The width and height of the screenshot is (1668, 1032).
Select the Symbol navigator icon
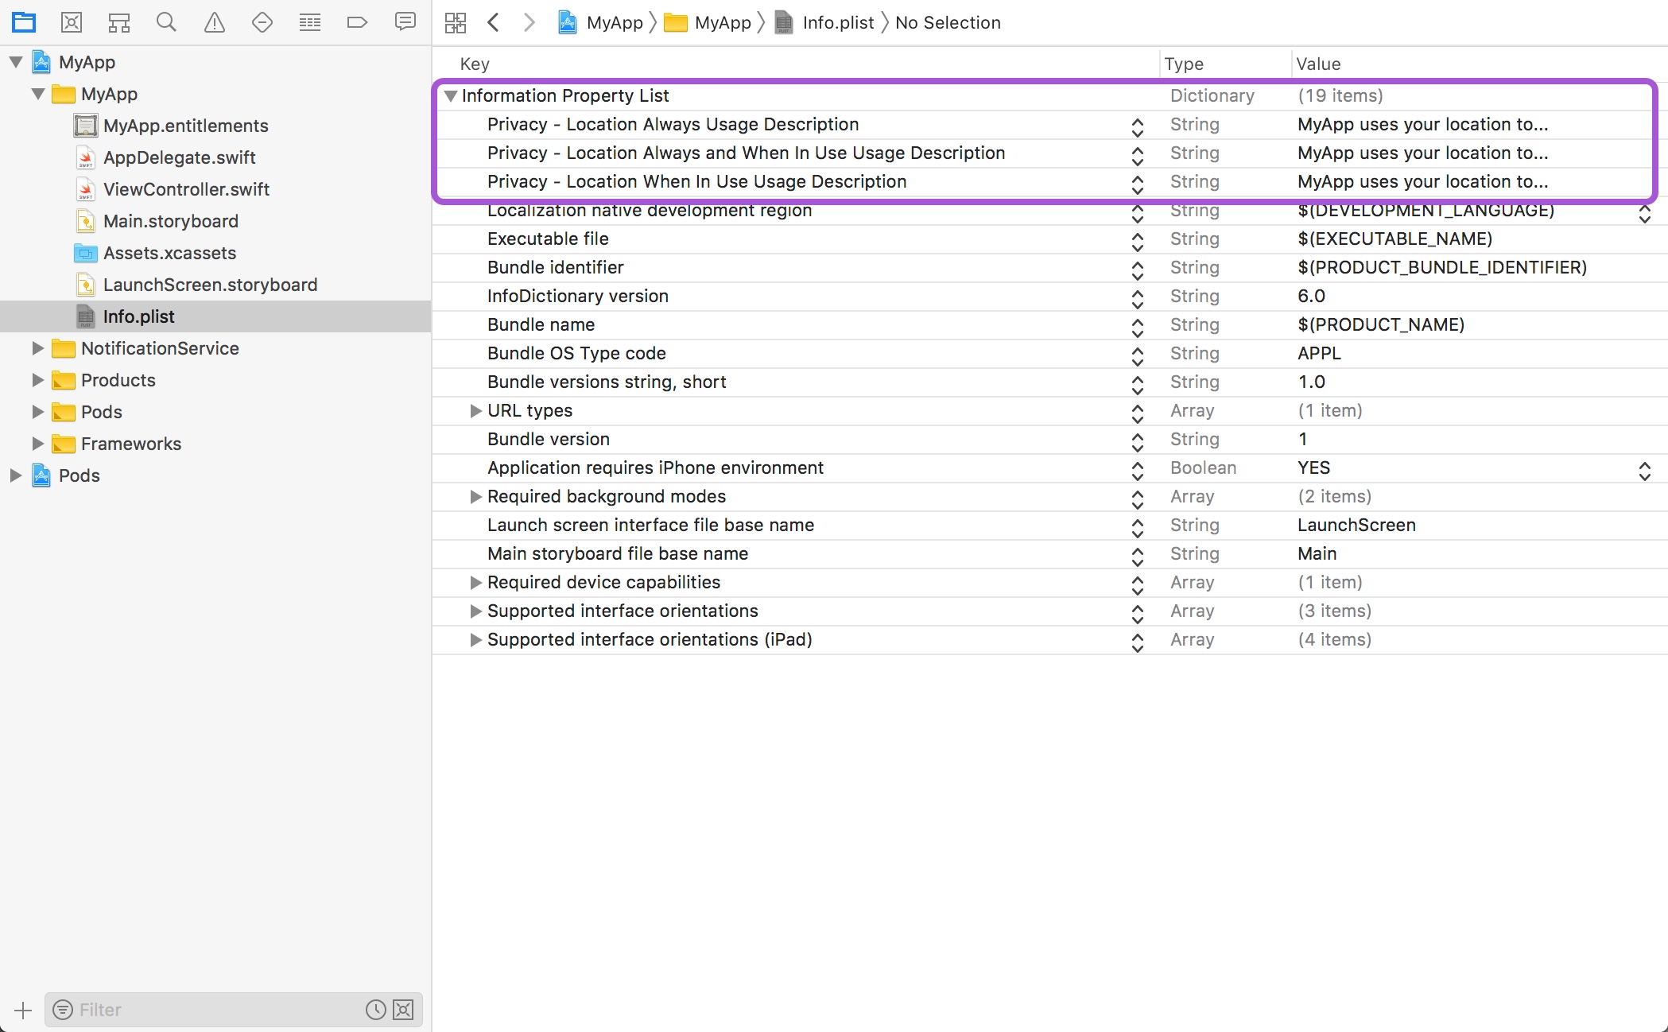pos(119,22)
